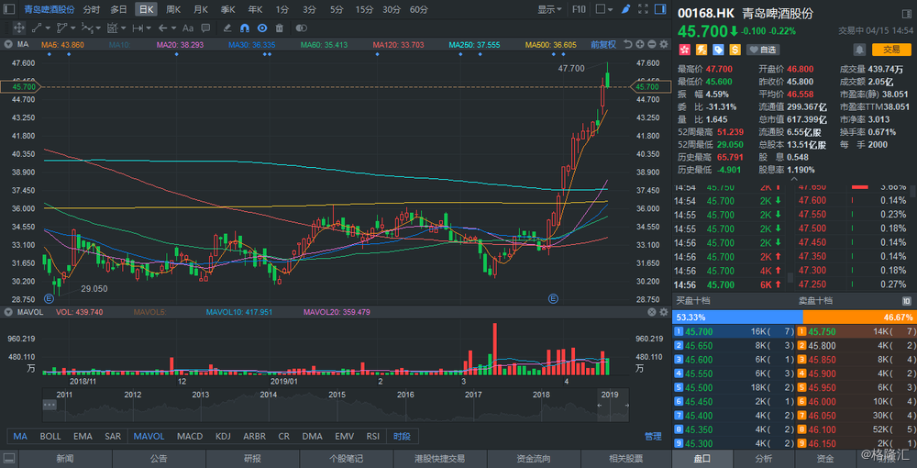Switch to 分时 chart tab
Image resolution: width=917 pixels, height=468 pixels.
point(91,9)
